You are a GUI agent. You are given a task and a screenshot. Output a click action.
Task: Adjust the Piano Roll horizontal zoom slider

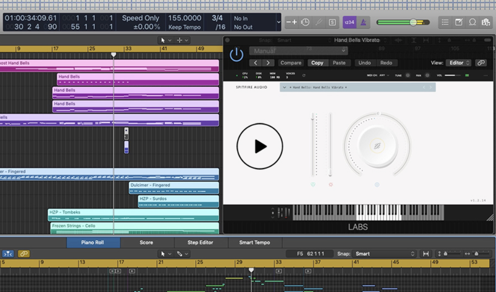(x=476, y=254)
